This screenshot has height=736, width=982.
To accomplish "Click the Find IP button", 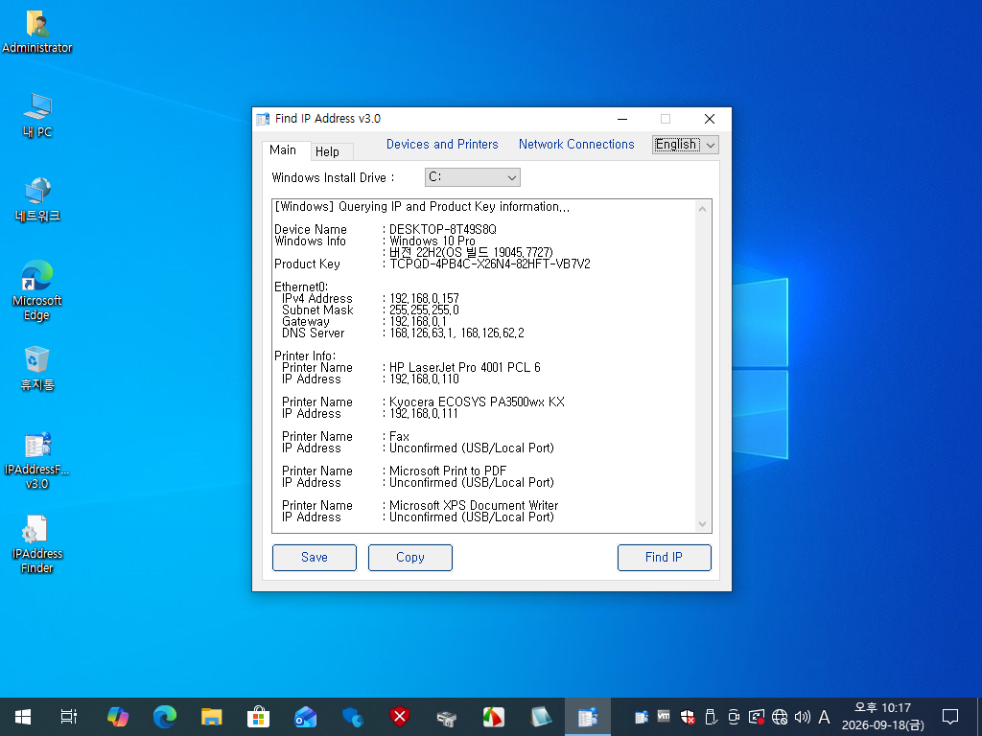I will (x=664, y=557).
